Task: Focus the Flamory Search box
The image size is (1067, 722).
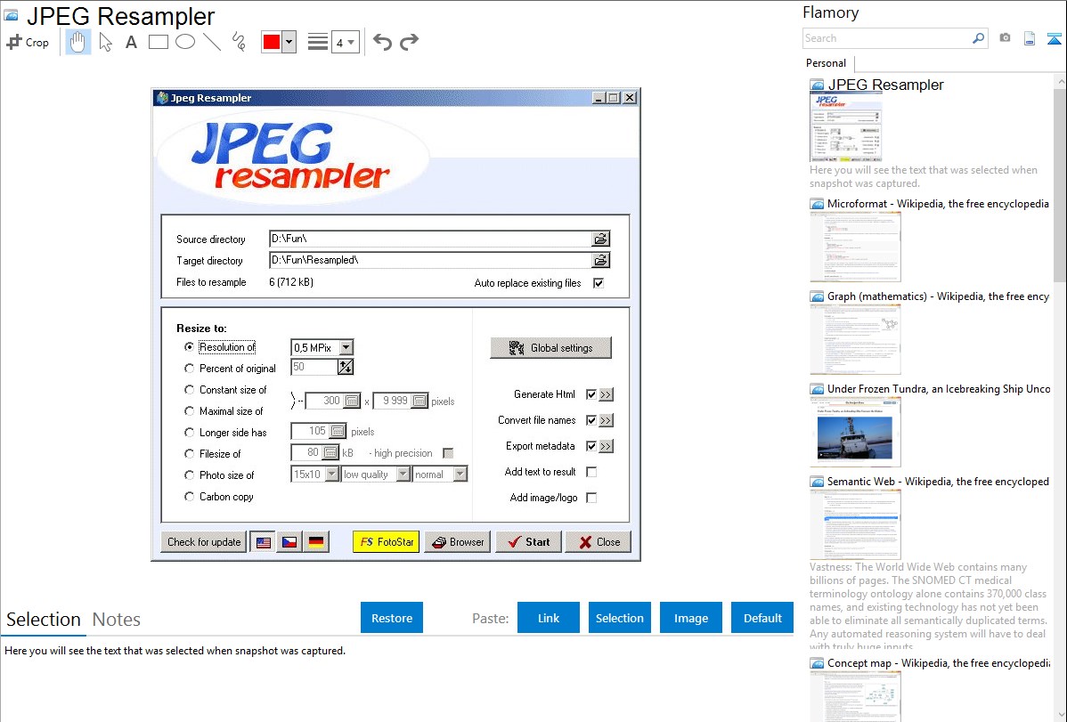Action: click(x=887, y=38)
